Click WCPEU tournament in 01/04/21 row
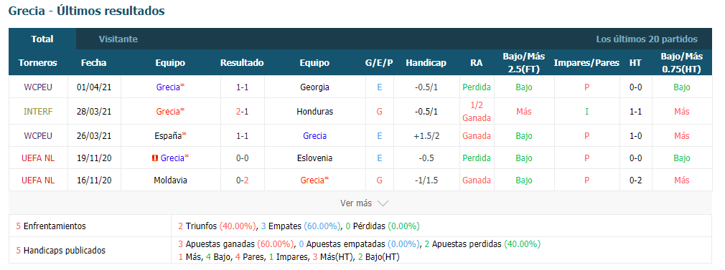 tap(38, 87)
